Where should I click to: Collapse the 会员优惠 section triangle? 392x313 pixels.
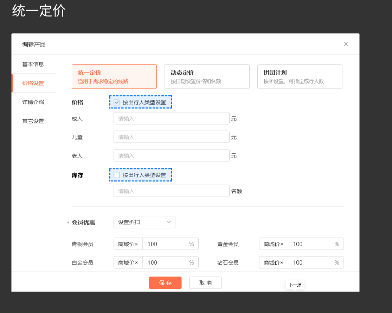[68, 222]
